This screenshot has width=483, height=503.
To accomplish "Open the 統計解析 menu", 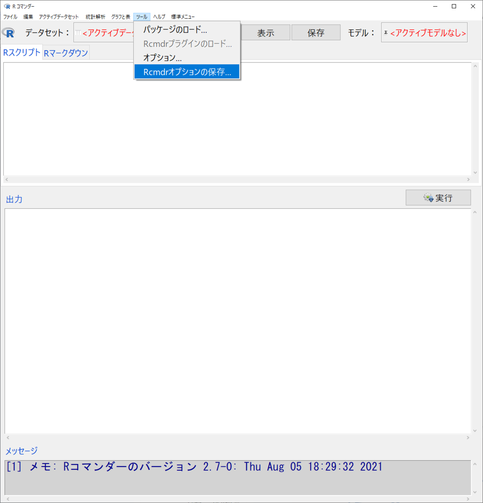I will (94, 17).
